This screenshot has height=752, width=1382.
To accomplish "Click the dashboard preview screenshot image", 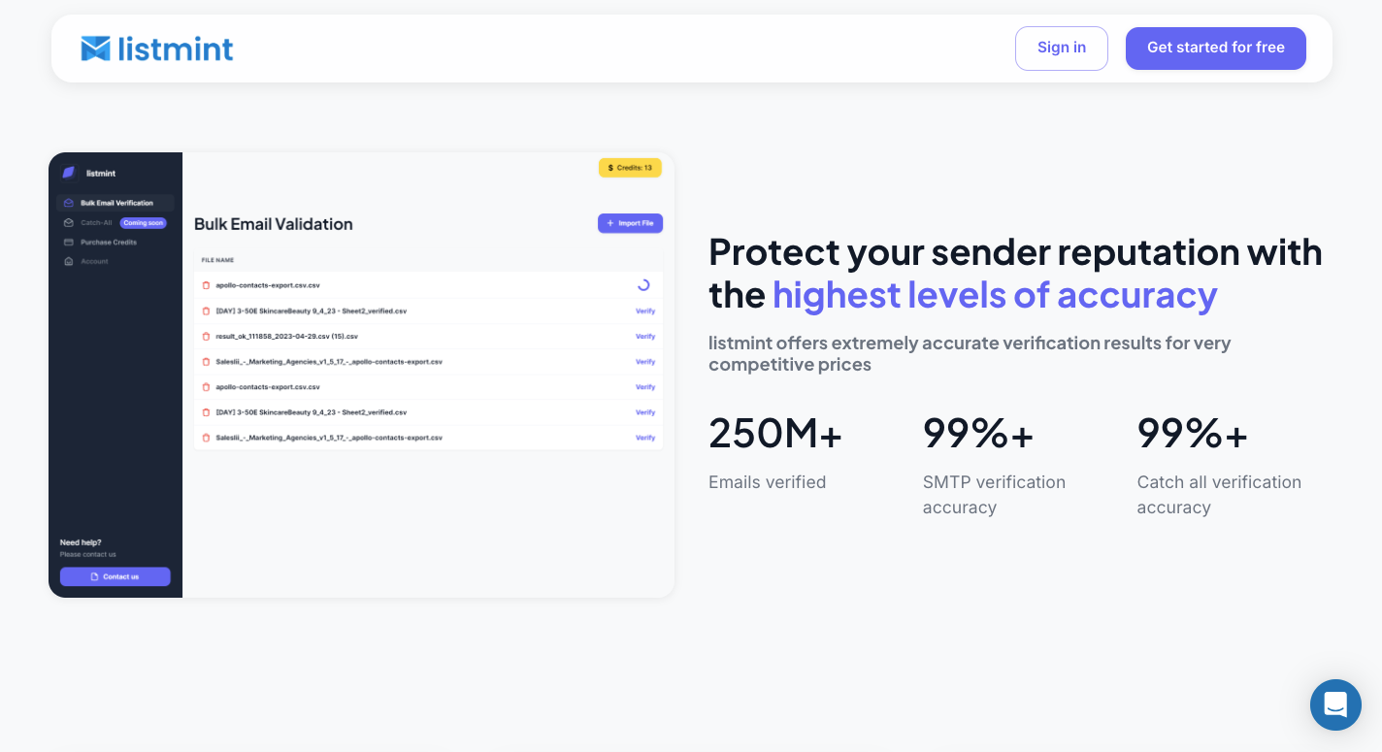I will pyautogui.click(x=361, y=375).
